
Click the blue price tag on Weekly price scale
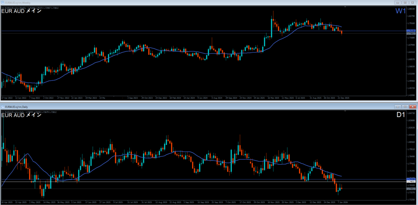(x=411, y=31)
